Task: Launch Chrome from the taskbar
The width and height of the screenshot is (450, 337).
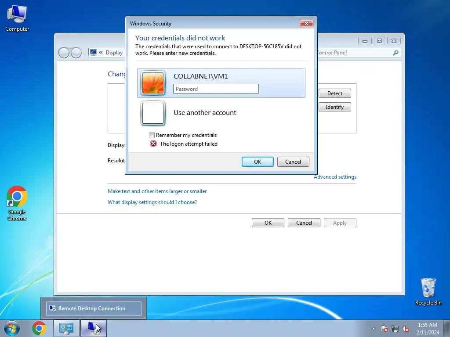Action: (39, 328)
